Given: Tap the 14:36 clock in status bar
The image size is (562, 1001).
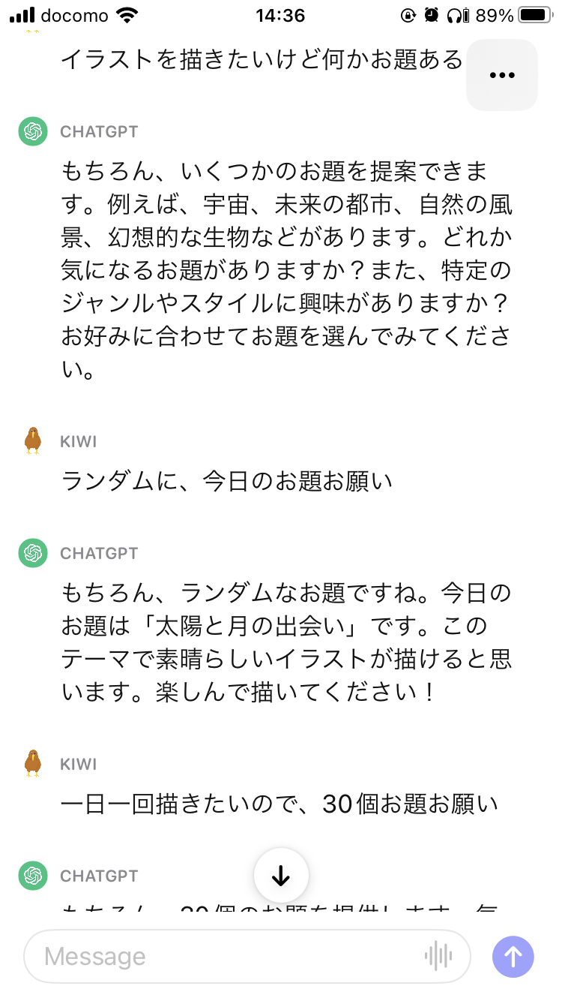Looking at the screenshot, I should click(x=280, y=15).
